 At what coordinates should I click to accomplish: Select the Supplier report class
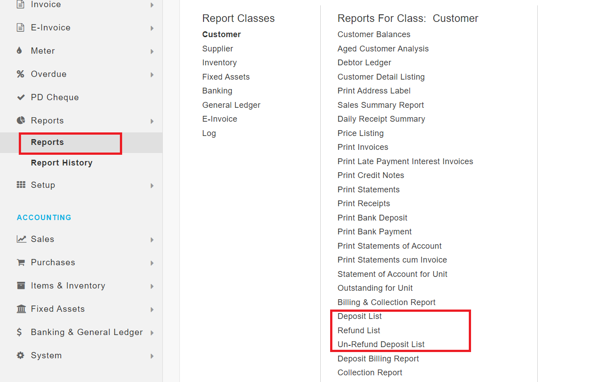[x=217, y=49]
